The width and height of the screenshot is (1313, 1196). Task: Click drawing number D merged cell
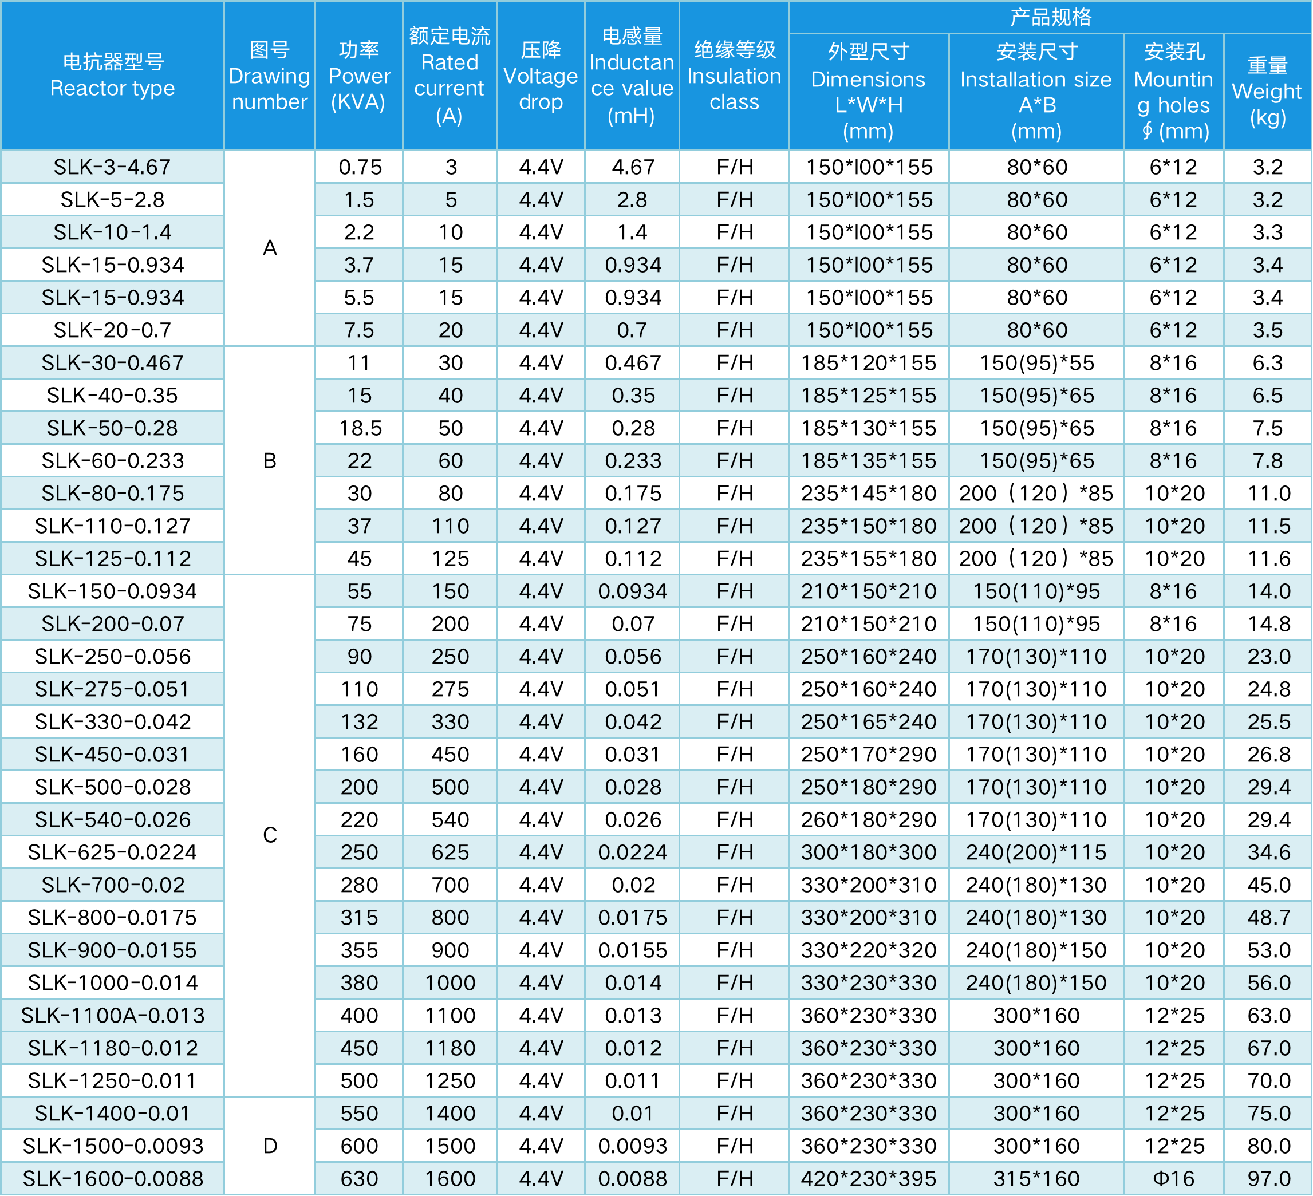(269, 1146)
